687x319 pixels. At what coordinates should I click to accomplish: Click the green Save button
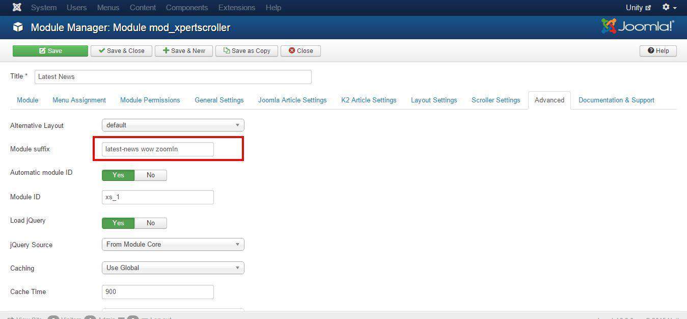coord(50,51)
